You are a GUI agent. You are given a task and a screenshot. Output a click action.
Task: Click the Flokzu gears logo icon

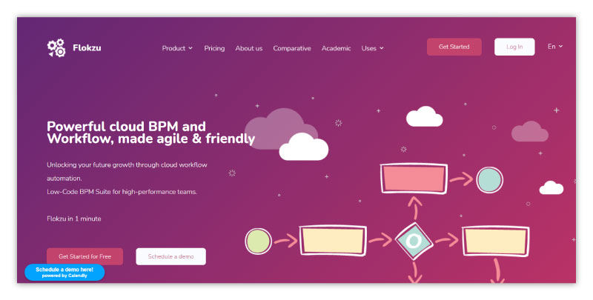(x=56, y=48)
